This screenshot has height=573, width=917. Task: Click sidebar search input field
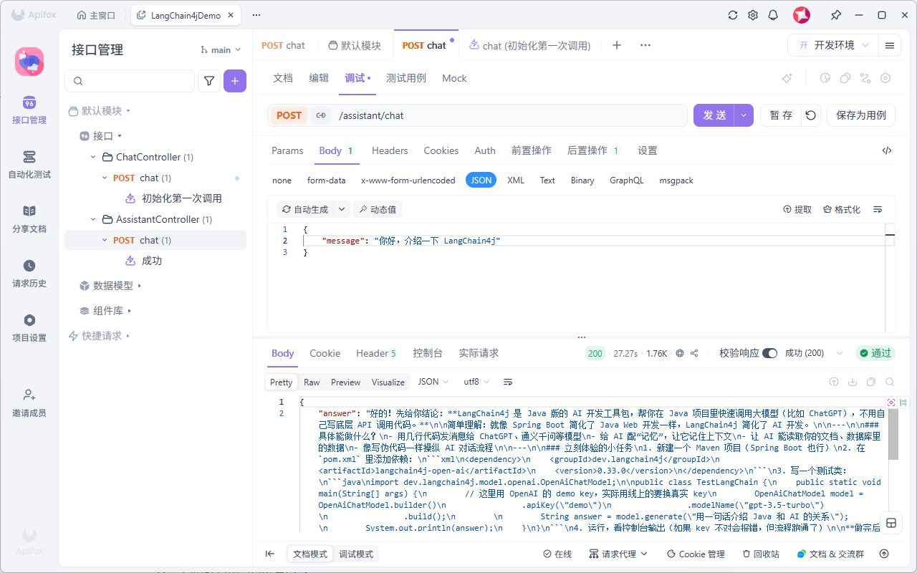(130, 81)
